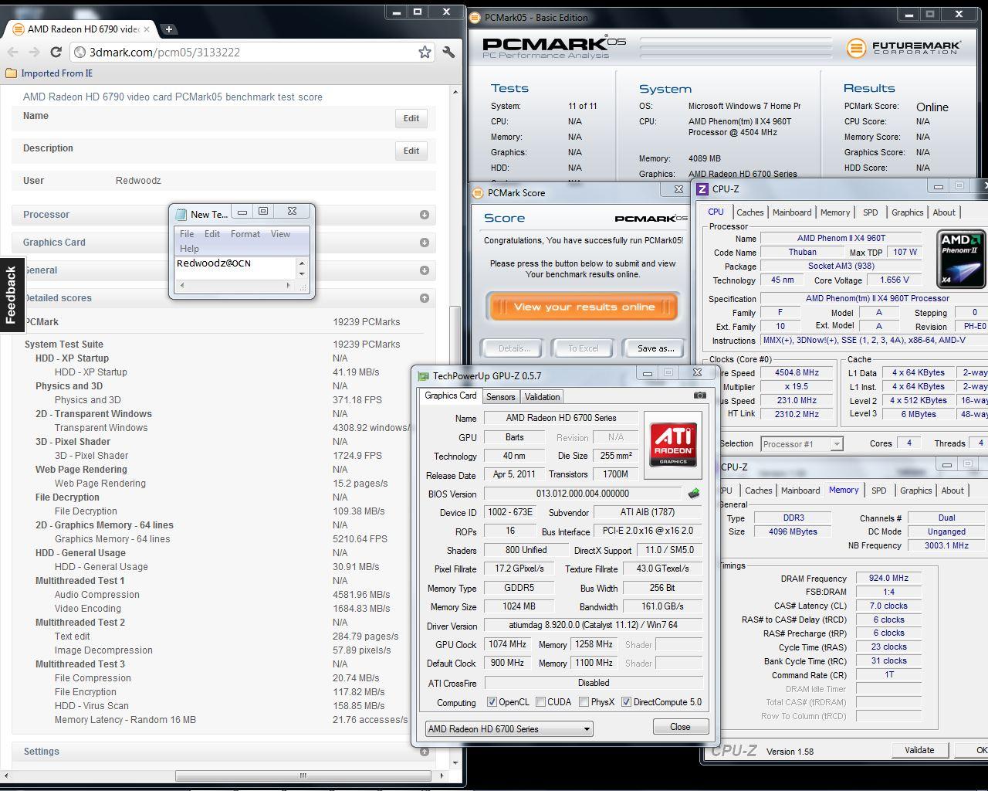Click the 924.0 MHz DRAM Frequency value
This screenshot has height=791, width=988.
tap(888, 578)
